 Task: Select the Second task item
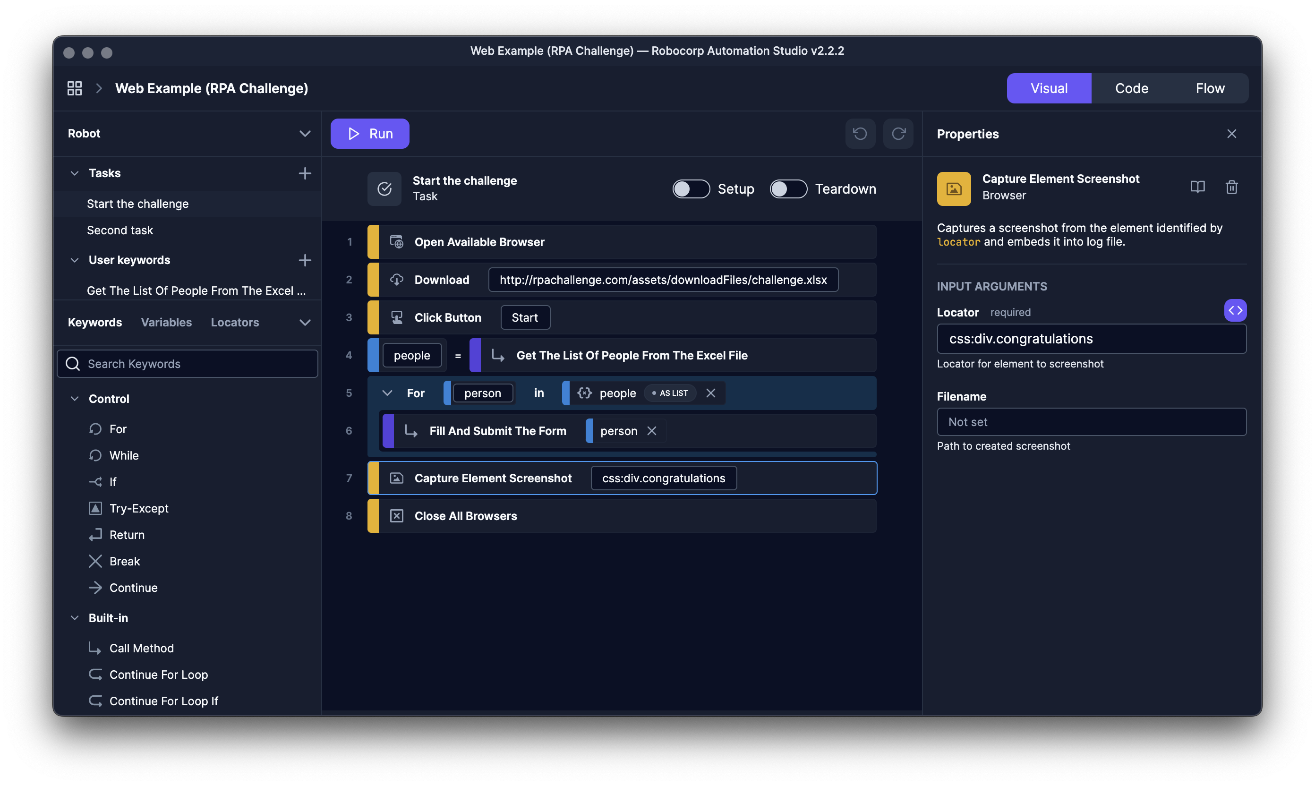(120, 231)
